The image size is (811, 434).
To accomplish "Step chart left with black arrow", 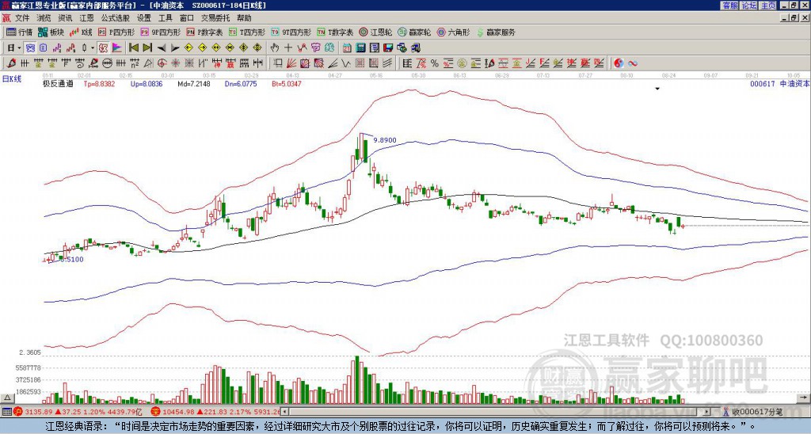I will point(162,48).
